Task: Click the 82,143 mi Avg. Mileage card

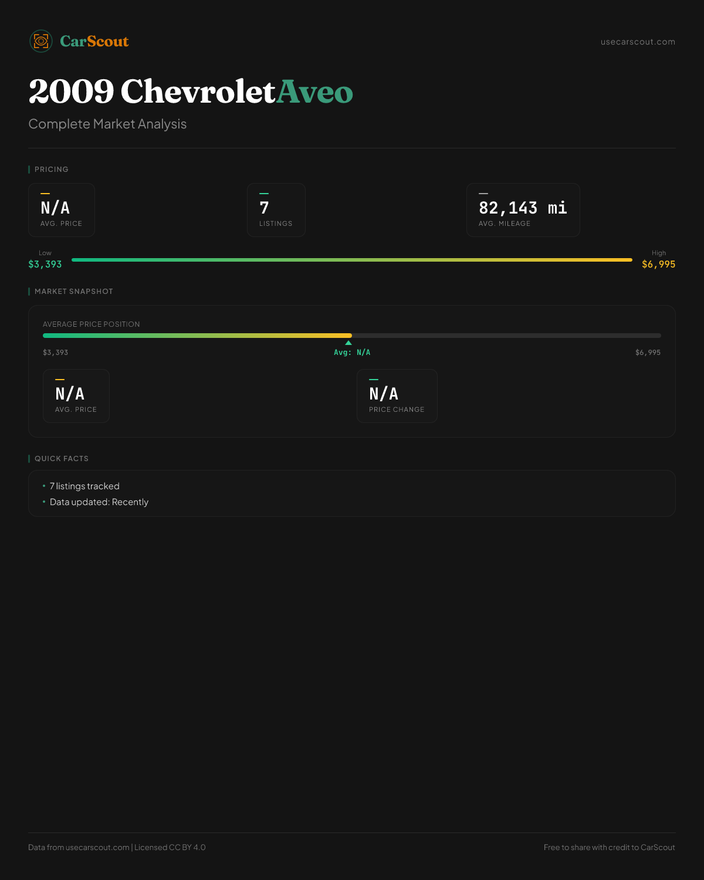Action: tap(523, 210)
